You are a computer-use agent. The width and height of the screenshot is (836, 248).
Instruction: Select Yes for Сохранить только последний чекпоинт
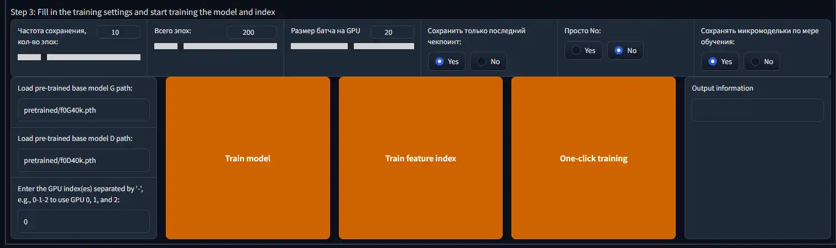click(x=447, y=61)
